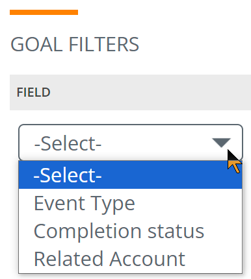Choose Event Type from the field list
Viewport: 251px width, 279px height.
pos(130,203)
